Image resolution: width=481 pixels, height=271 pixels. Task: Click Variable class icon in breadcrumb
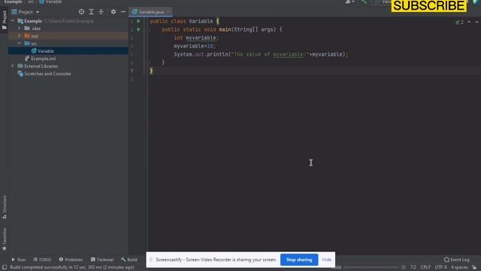point(41,2)
